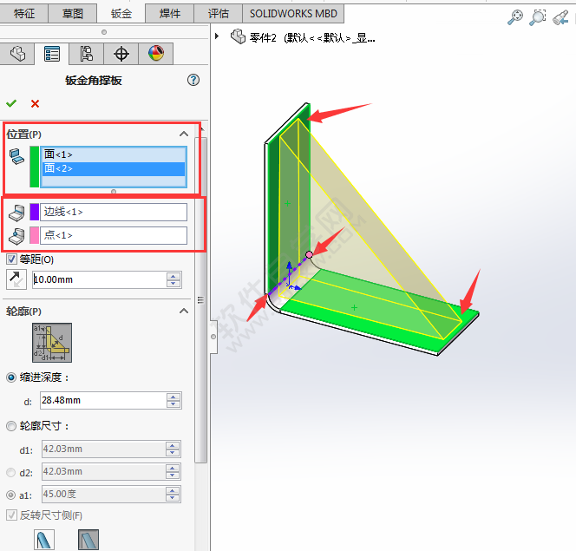Click the Zoom to Area icon

tap(538, 16)
